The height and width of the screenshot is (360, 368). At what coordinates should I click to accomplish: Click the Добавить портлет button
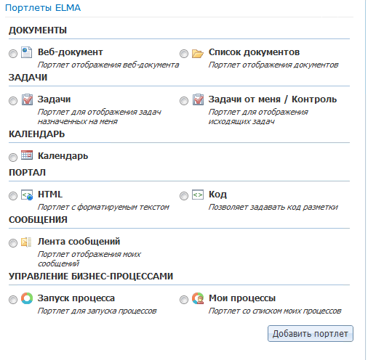click(311, 334)
